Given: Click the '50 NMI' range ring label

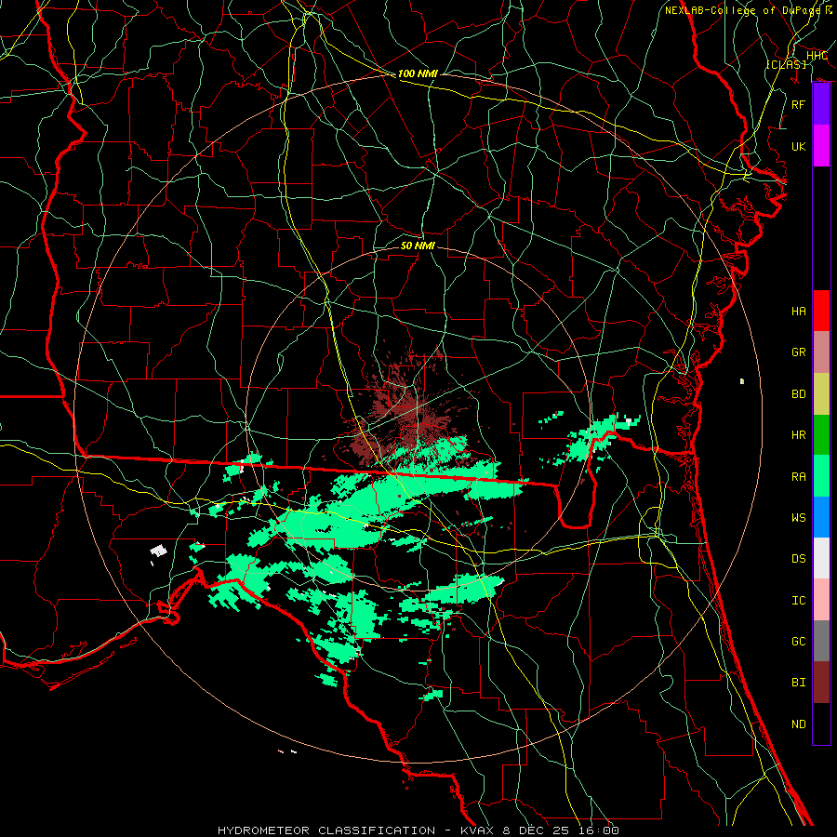Looking at the screenshot, I should pyautogui.click(x=418, y=246).
